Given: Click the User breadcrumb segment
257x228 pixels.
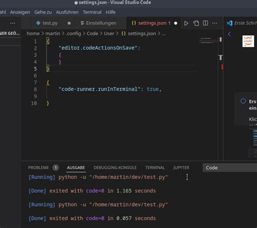Looking at the screenshot, I should click(x=109, y=34).
